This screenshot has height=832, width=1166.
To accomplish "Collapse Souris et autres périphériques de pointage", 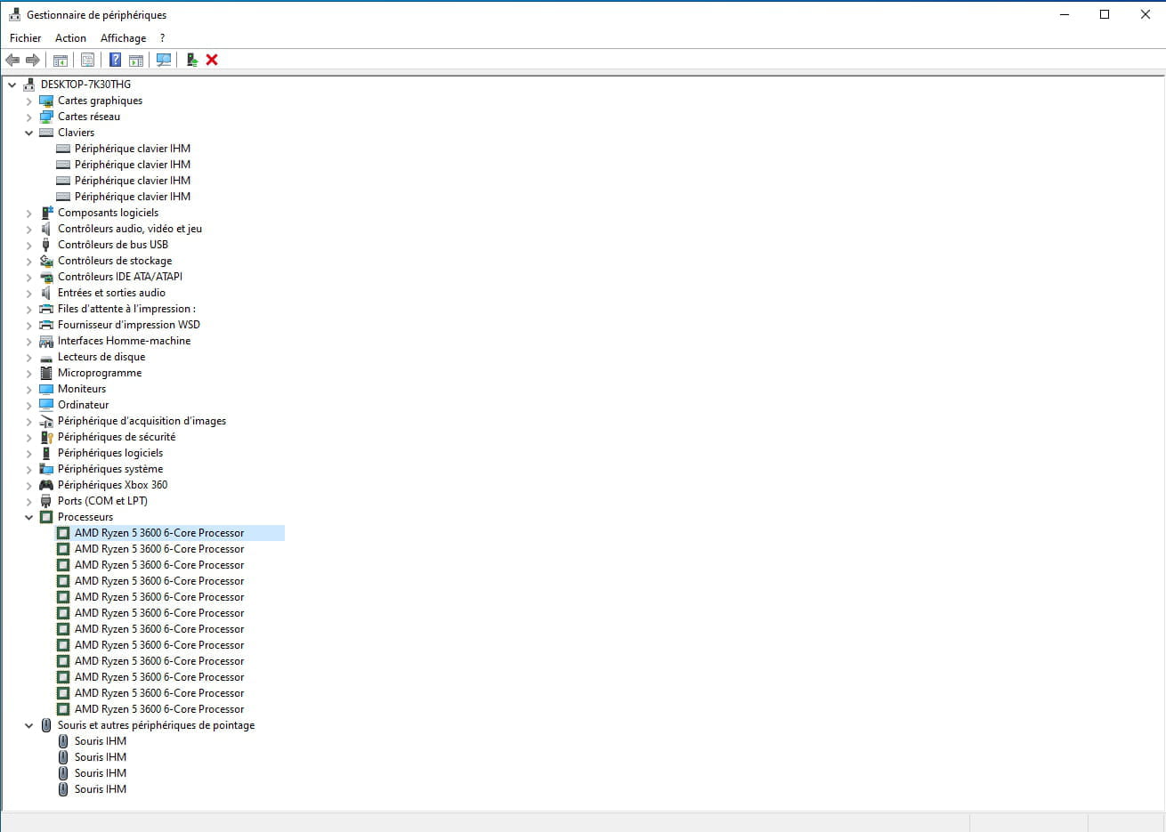I will (28, 725).
